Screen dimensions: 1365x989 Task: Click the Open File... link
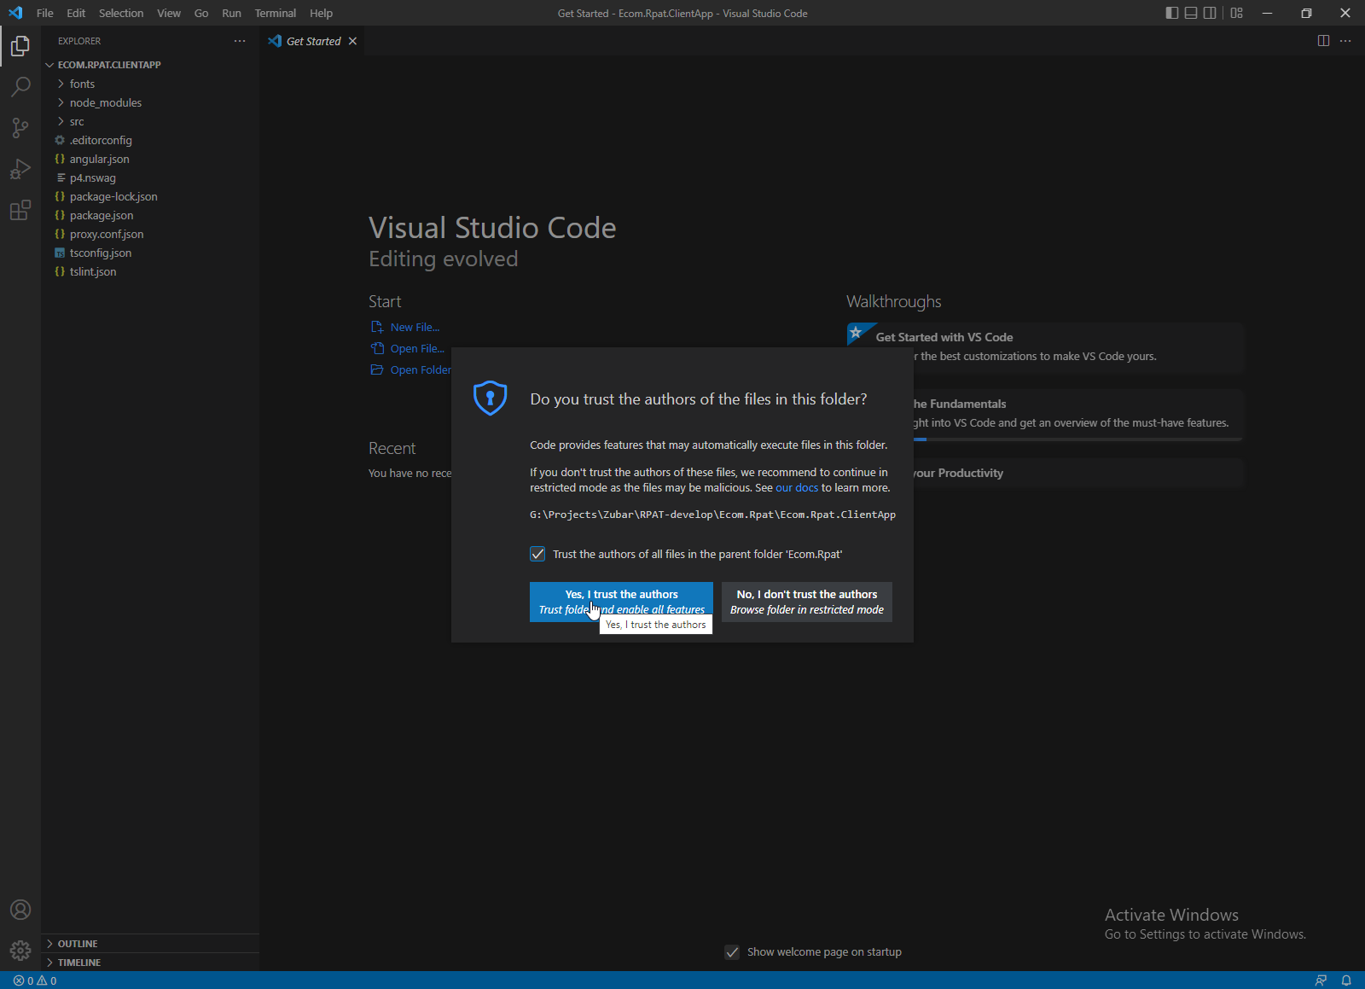pyautogui.click(x=417, y=348)
